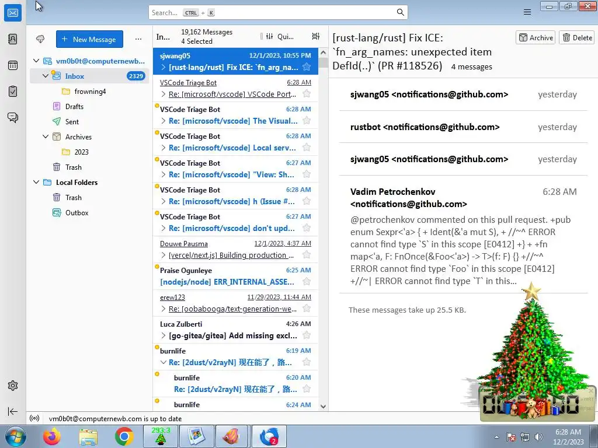The width and height of the screenshot is (598, 448).
Task: Archive the selected conversation
Action: coord(536,37)
